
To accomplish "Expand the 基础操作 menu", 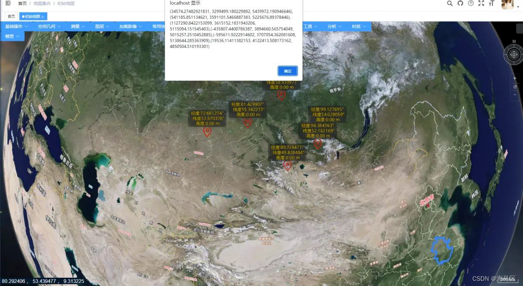I will coord(17,27).
